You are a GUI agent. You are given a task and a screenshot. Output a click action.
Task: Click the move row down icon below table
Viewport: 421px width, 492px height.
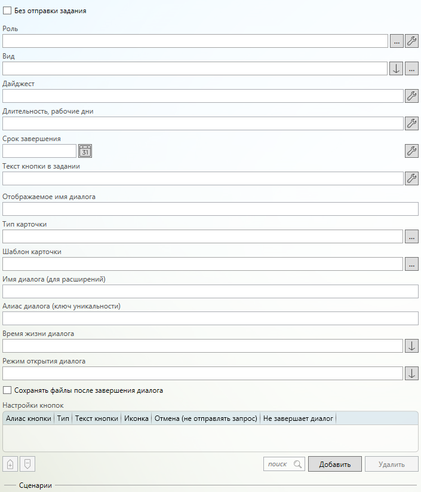(x=27, y=464)
